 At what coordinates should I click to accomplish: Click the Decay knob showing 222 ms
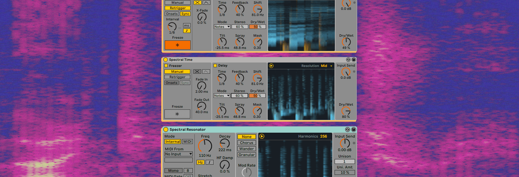225,143
